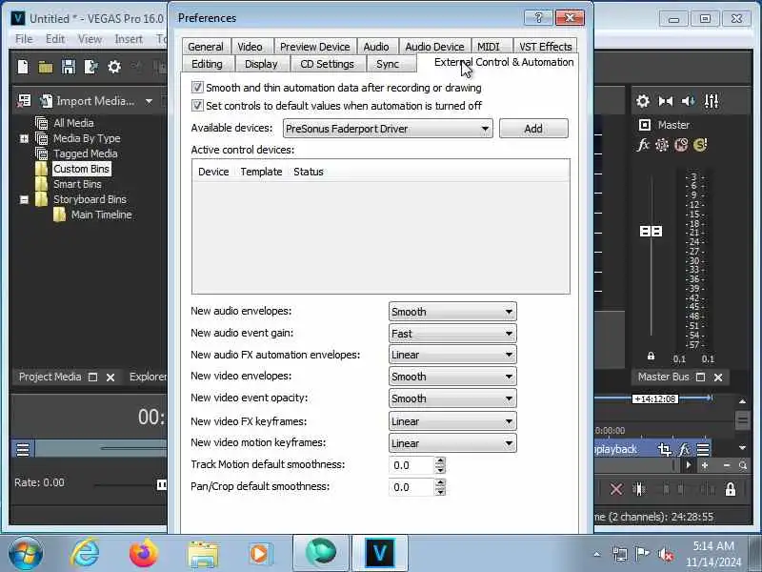
Task: Click Track Motion default smoothness field
Action: click(x=411, y=465)
